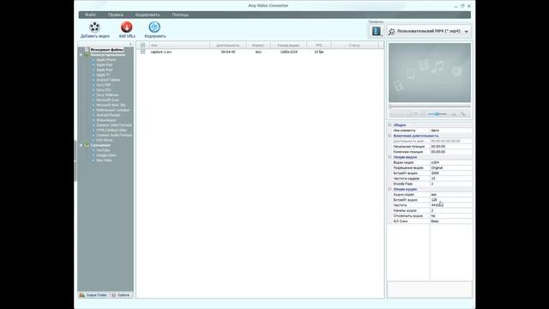
Task: Open the Output Folder tab
Action: coord(94,295)
